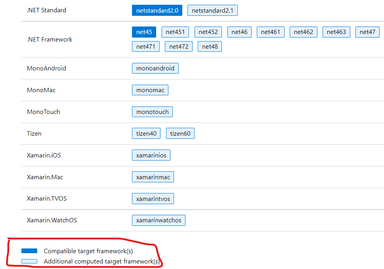Image resolution: width=384 pixels, height=269 pixels.
Task: Click the net46 badge
Action: click(239, 32)
